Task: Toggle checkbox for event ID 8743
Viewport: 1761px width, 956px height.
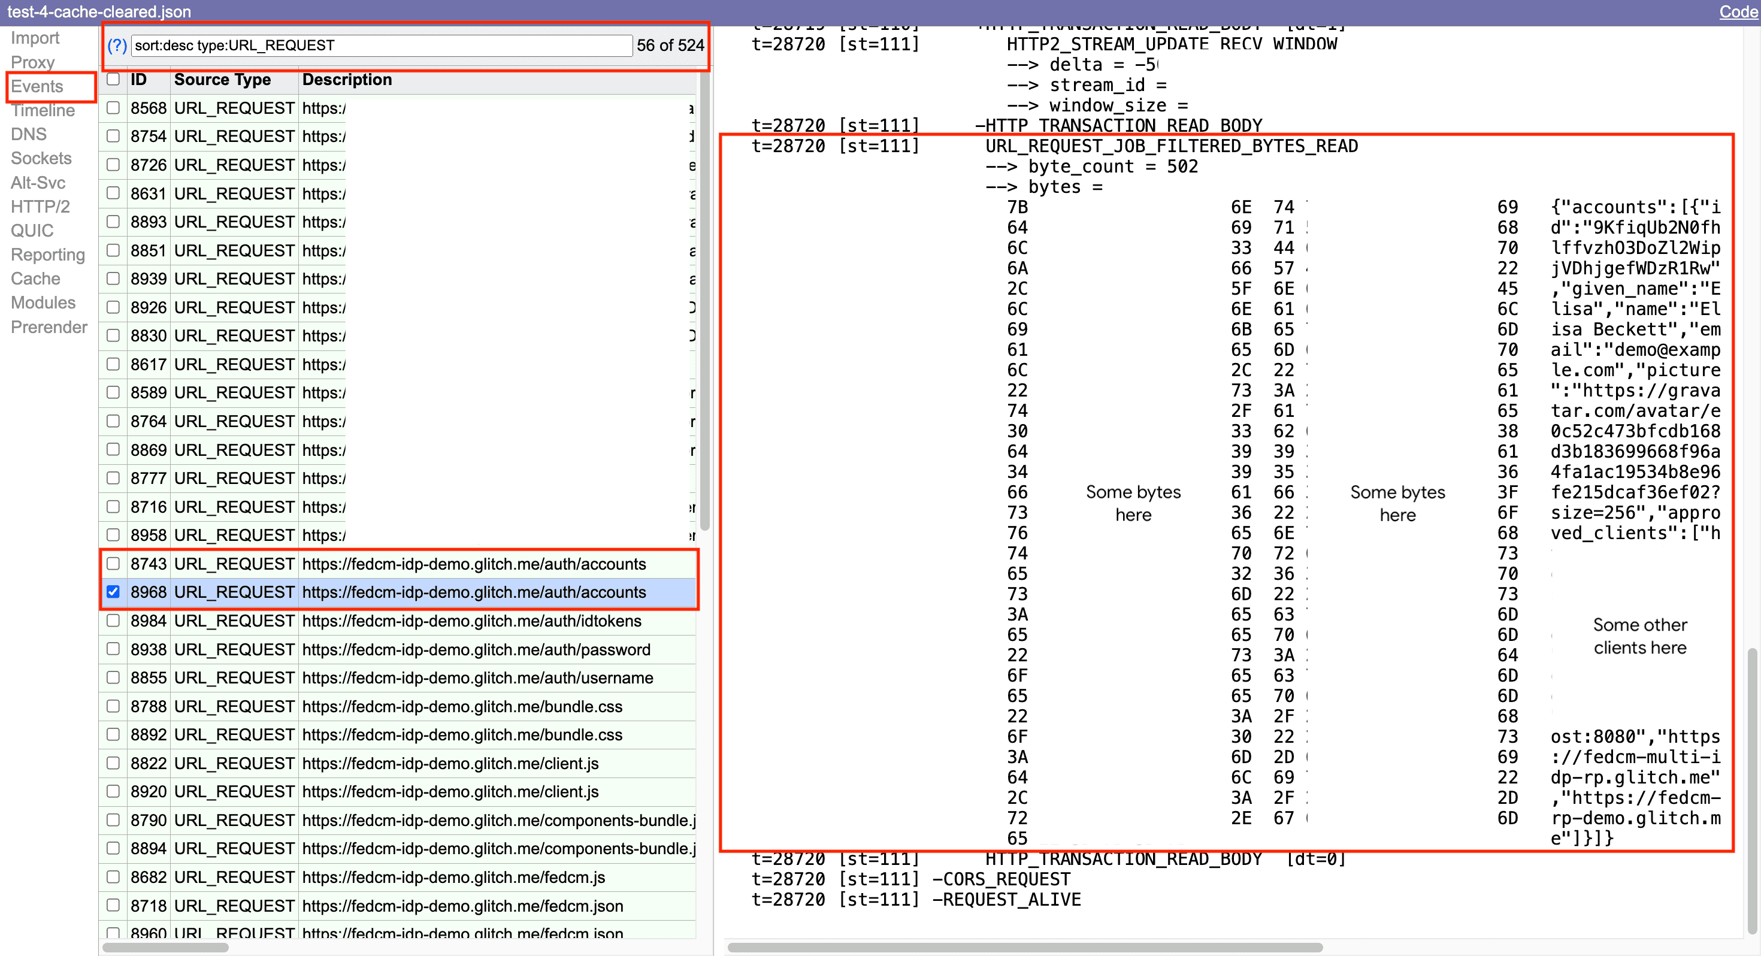Action: 113,564
